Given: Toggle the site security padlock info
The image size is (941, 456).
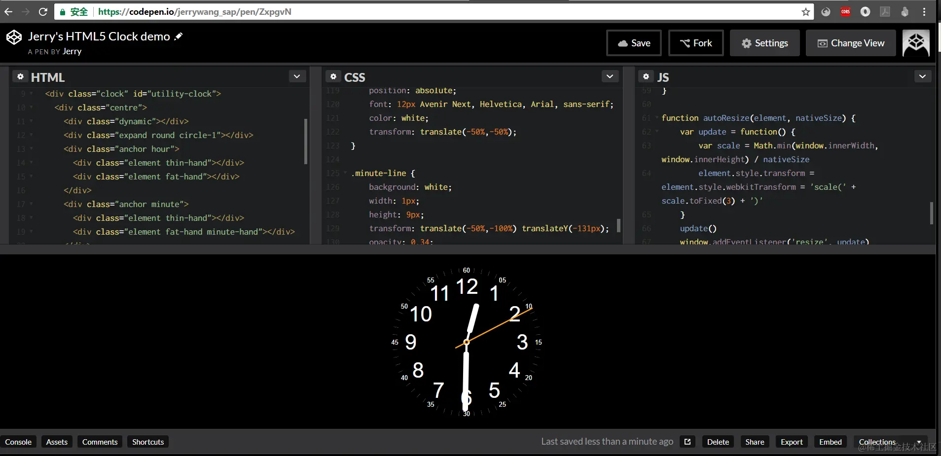Looking at the screenshot, I should click(63, 11).
